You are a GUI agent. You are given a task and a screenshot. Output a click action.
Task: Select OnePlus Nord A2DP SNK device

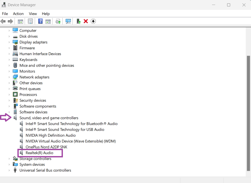(46, 147)
